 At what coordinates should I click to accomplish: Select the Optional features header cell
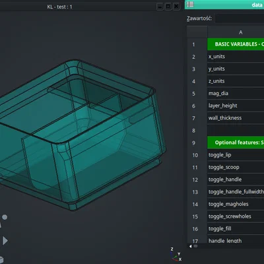pos(236,143)
